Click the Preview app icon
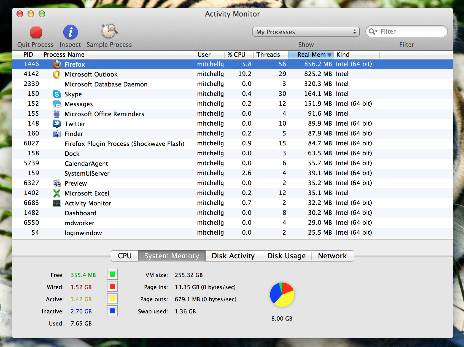The image size is (464, 347). tap(57, 183)
